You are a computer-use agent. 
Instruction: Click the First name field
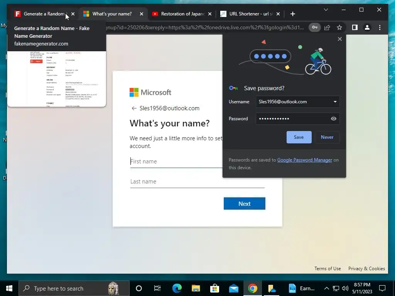(x=176, y=161)
